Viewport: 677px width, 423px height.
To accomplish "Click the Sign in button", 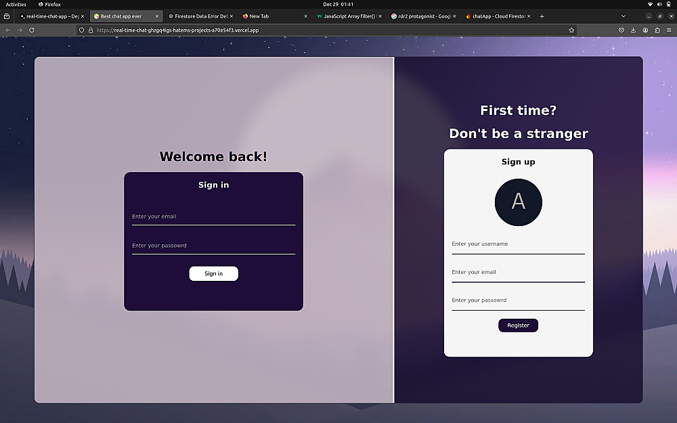I will (x=214, y=273).
